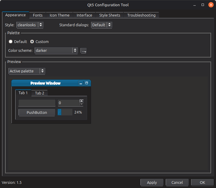Click the Version: 1.5 text
The height and width of the screenshot is (188, 216).
[12, 182]
